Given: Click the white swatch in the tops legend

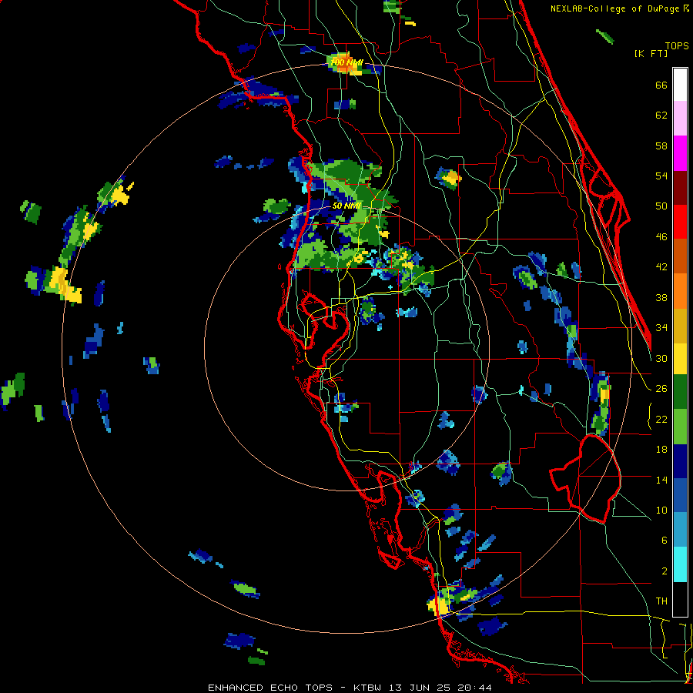Looking at the screenshot, I should coord(680,85).
